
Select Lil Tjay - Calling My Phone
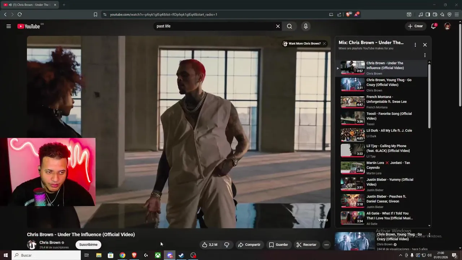tap(381, 151)
